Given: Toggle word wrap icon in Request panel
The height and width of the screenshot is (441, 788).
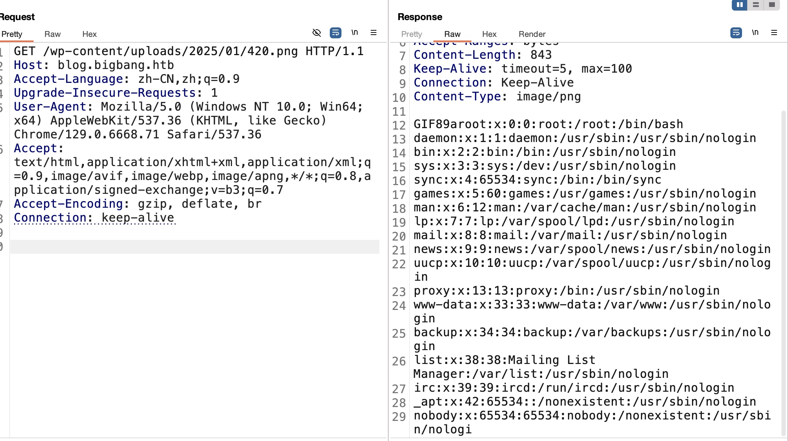Looking at the screenshot, I should 335,33.
